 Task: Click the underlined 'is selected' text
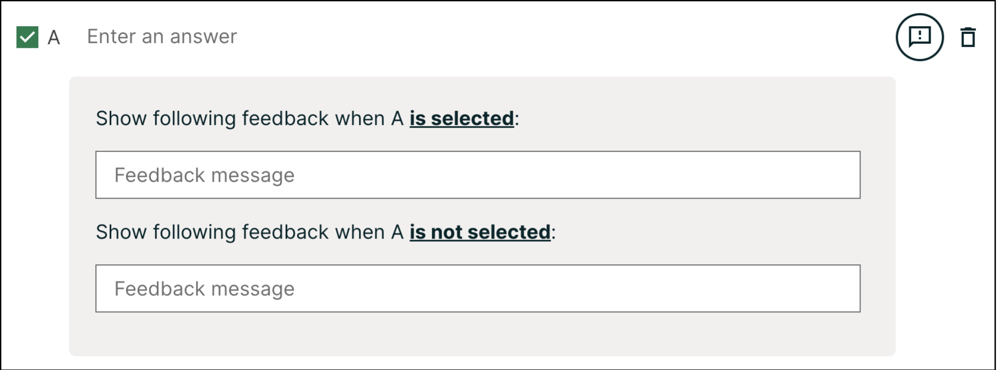pos(461,118)
